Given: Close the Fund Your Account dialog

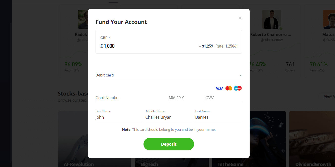Looking at the screenshot, I should click(240, 18).
